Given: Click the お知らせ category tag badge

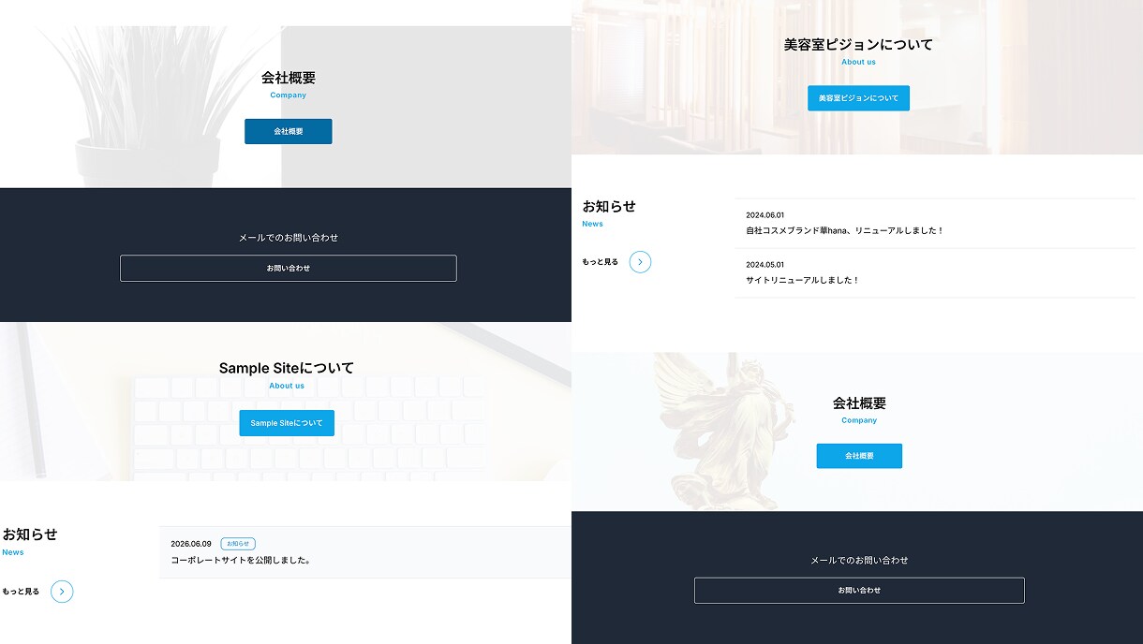Looking at the screenshot, I should point(238,544).
